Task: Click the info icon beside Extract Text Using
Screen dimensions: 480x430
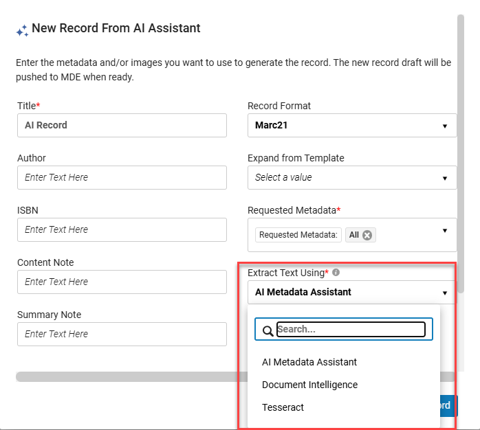Action: [336, 273]
